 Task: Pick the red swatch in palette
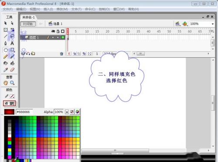[10, 139]
